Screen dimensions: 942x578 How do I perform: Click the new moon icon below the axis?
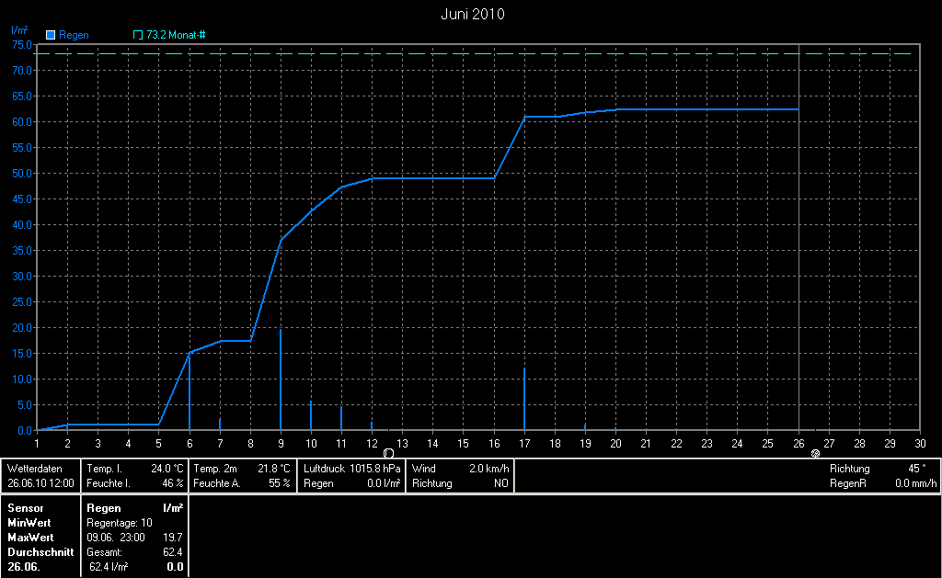click(x=388, y=453)
